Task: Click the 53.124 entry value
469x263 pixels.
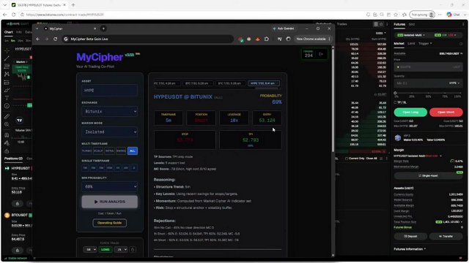Action: [x=267, y=121]
